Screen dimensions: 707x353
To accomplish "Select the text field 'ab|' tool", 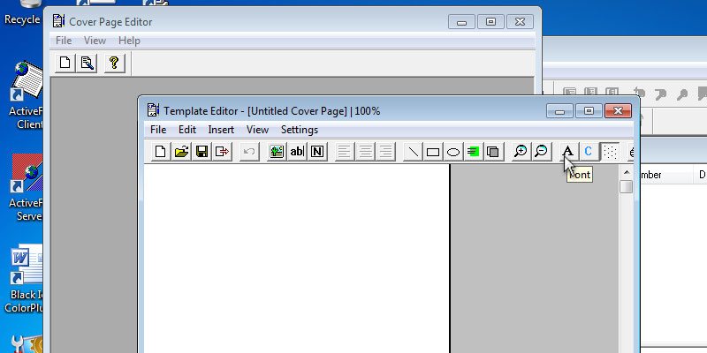I will click(297, 152).
